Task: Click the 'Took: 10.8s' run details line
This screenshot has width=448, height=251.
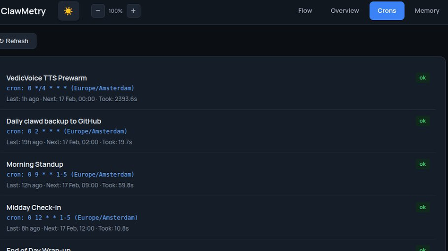Action: tap(68, 228)
